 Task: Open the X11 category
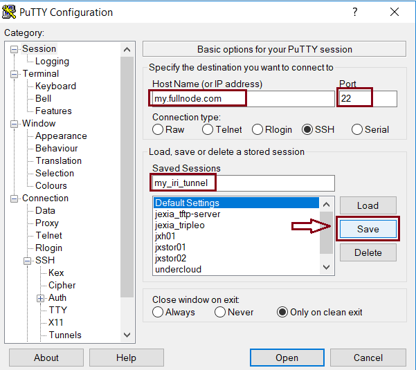(55, 323)
